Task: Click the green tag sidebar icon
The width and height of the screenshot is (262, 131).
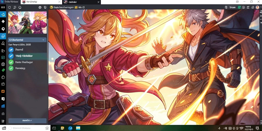Action: (3, 70)
